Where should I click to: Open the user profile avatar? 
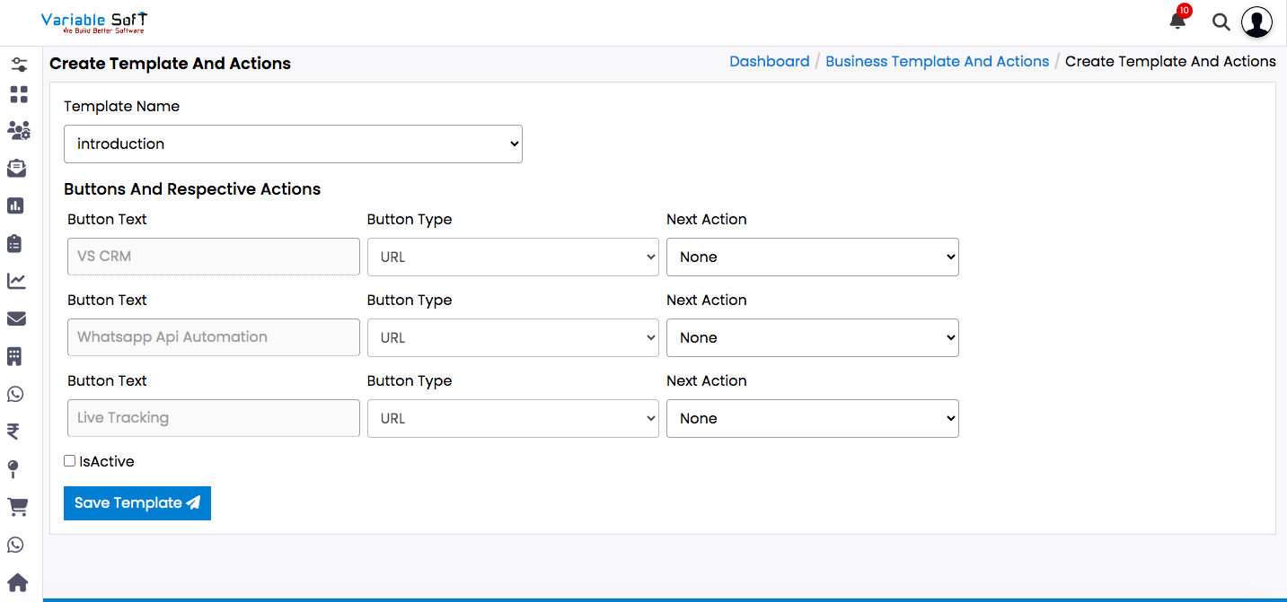1256,22
